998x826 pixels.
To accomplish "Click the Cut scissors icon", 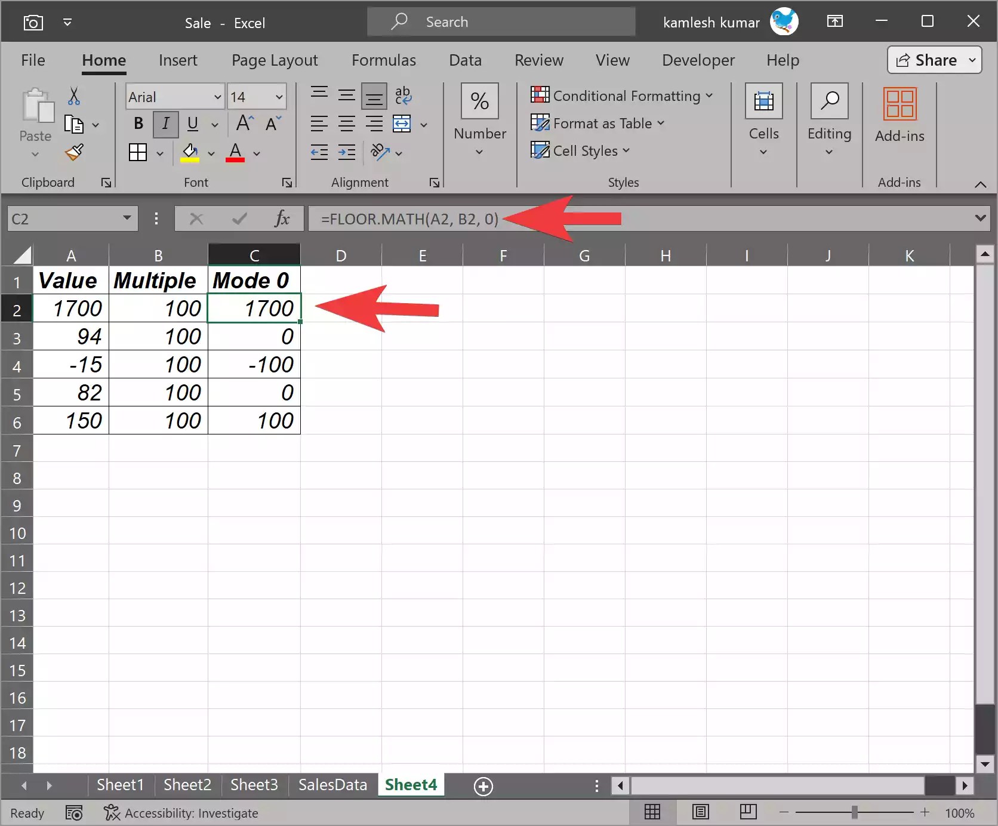I will tap(74, 96).
